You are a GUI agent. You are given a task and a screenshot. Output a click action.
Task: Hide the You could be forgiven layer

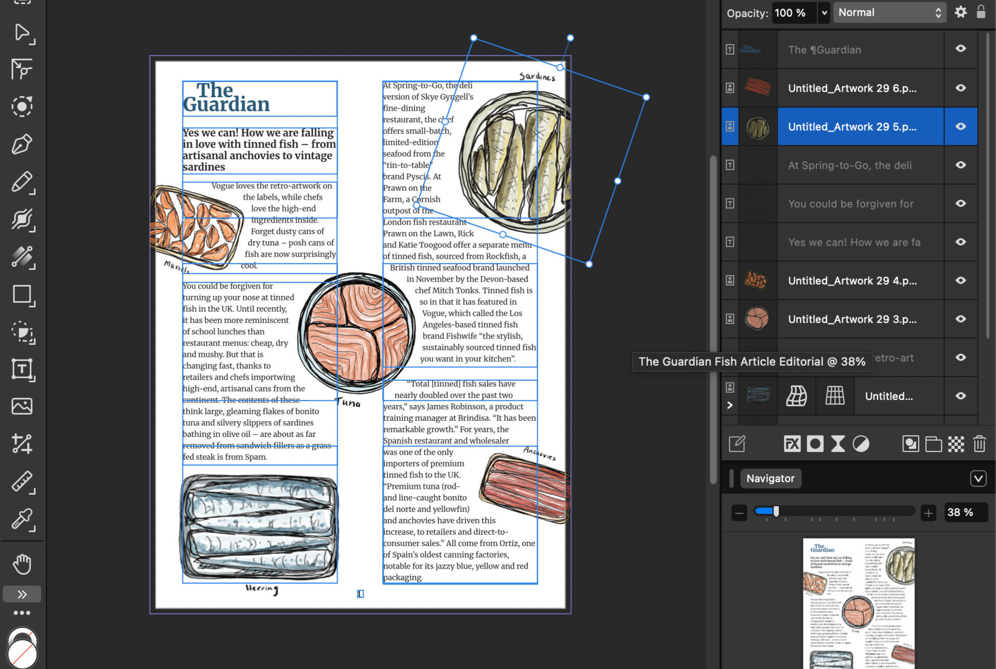click(961, 203)
